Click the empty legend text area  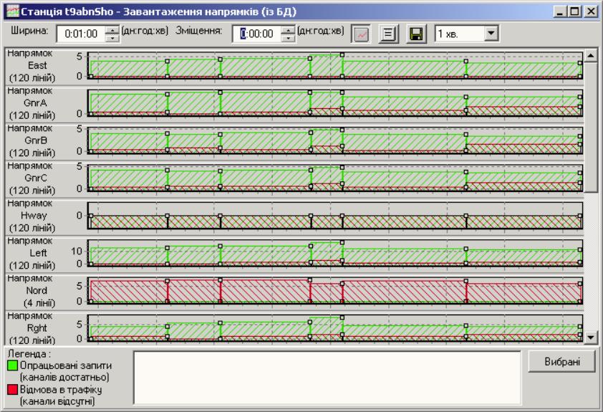tap(327, 378)
